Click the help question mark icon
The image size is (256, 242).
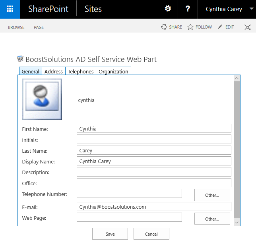point(188,9)
